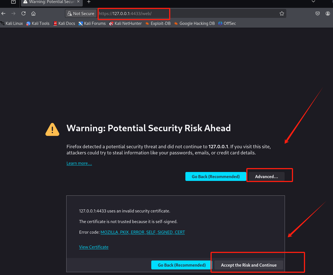
Task: Bookmark this page with the star icon
Action: coord(282,14)
